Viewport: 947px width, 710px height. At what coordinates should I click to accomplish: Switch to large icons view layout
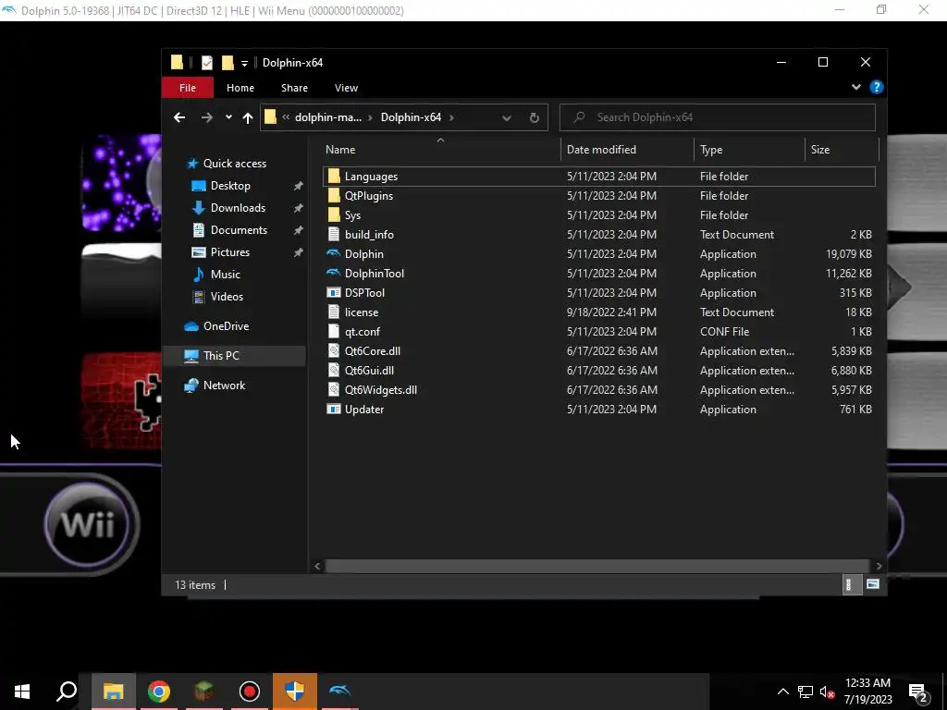pyautogui.click(x=873, y=584)
